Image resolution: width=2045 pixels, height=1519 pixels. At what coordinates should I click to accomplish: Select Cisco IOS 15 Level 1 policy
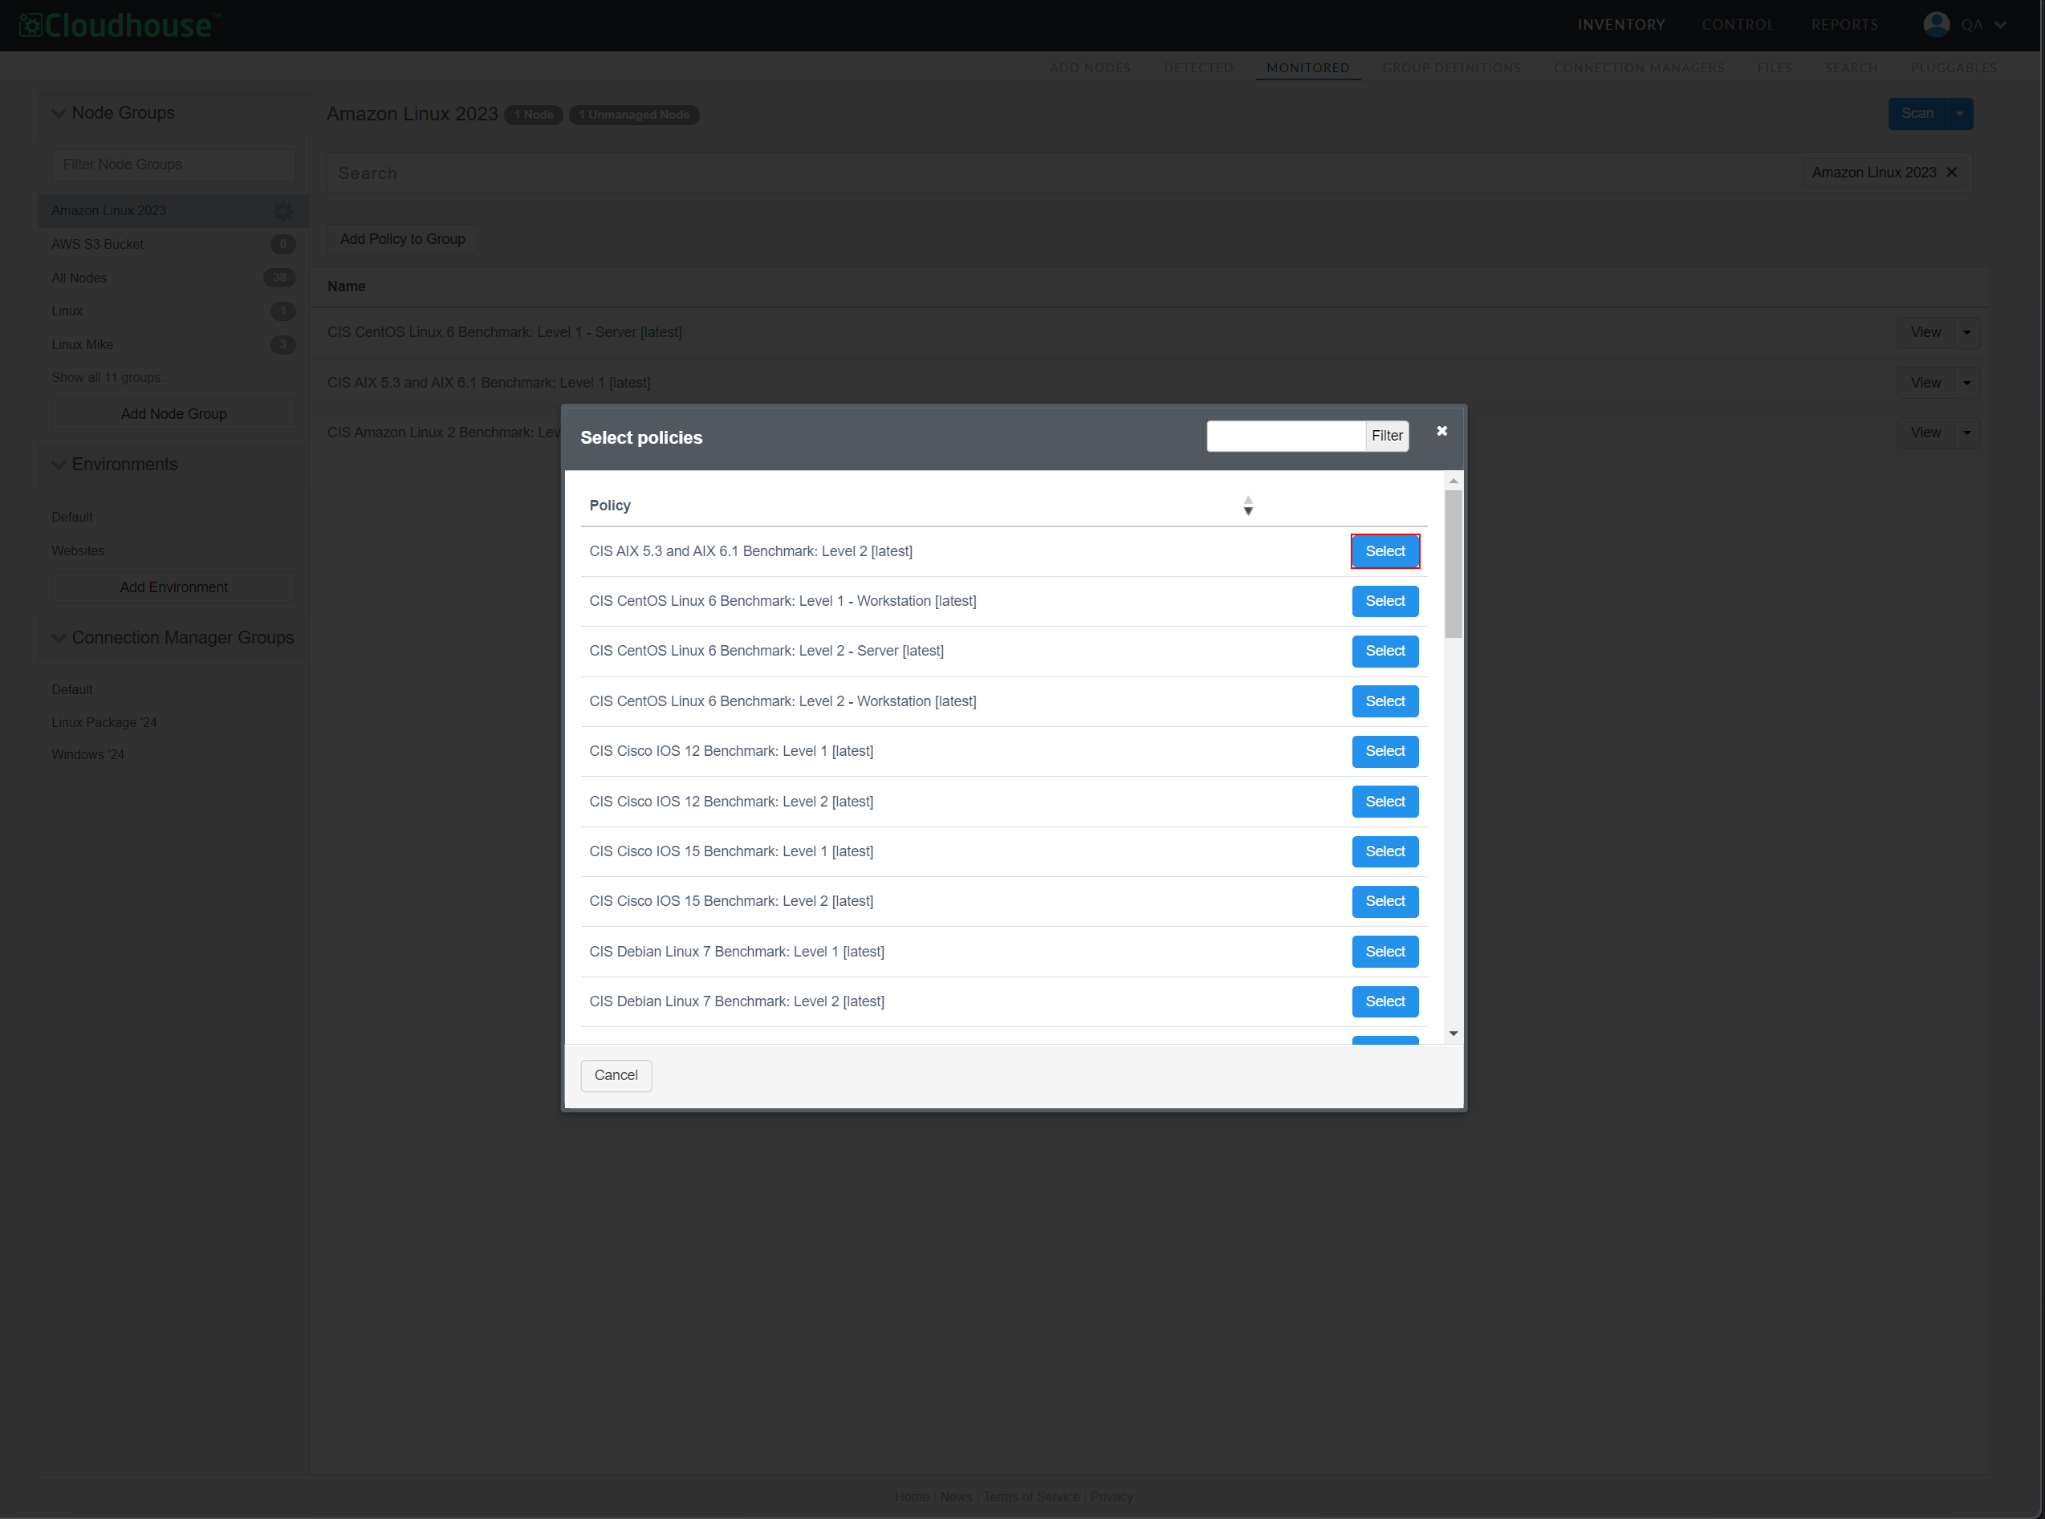tap(1384, 851)
